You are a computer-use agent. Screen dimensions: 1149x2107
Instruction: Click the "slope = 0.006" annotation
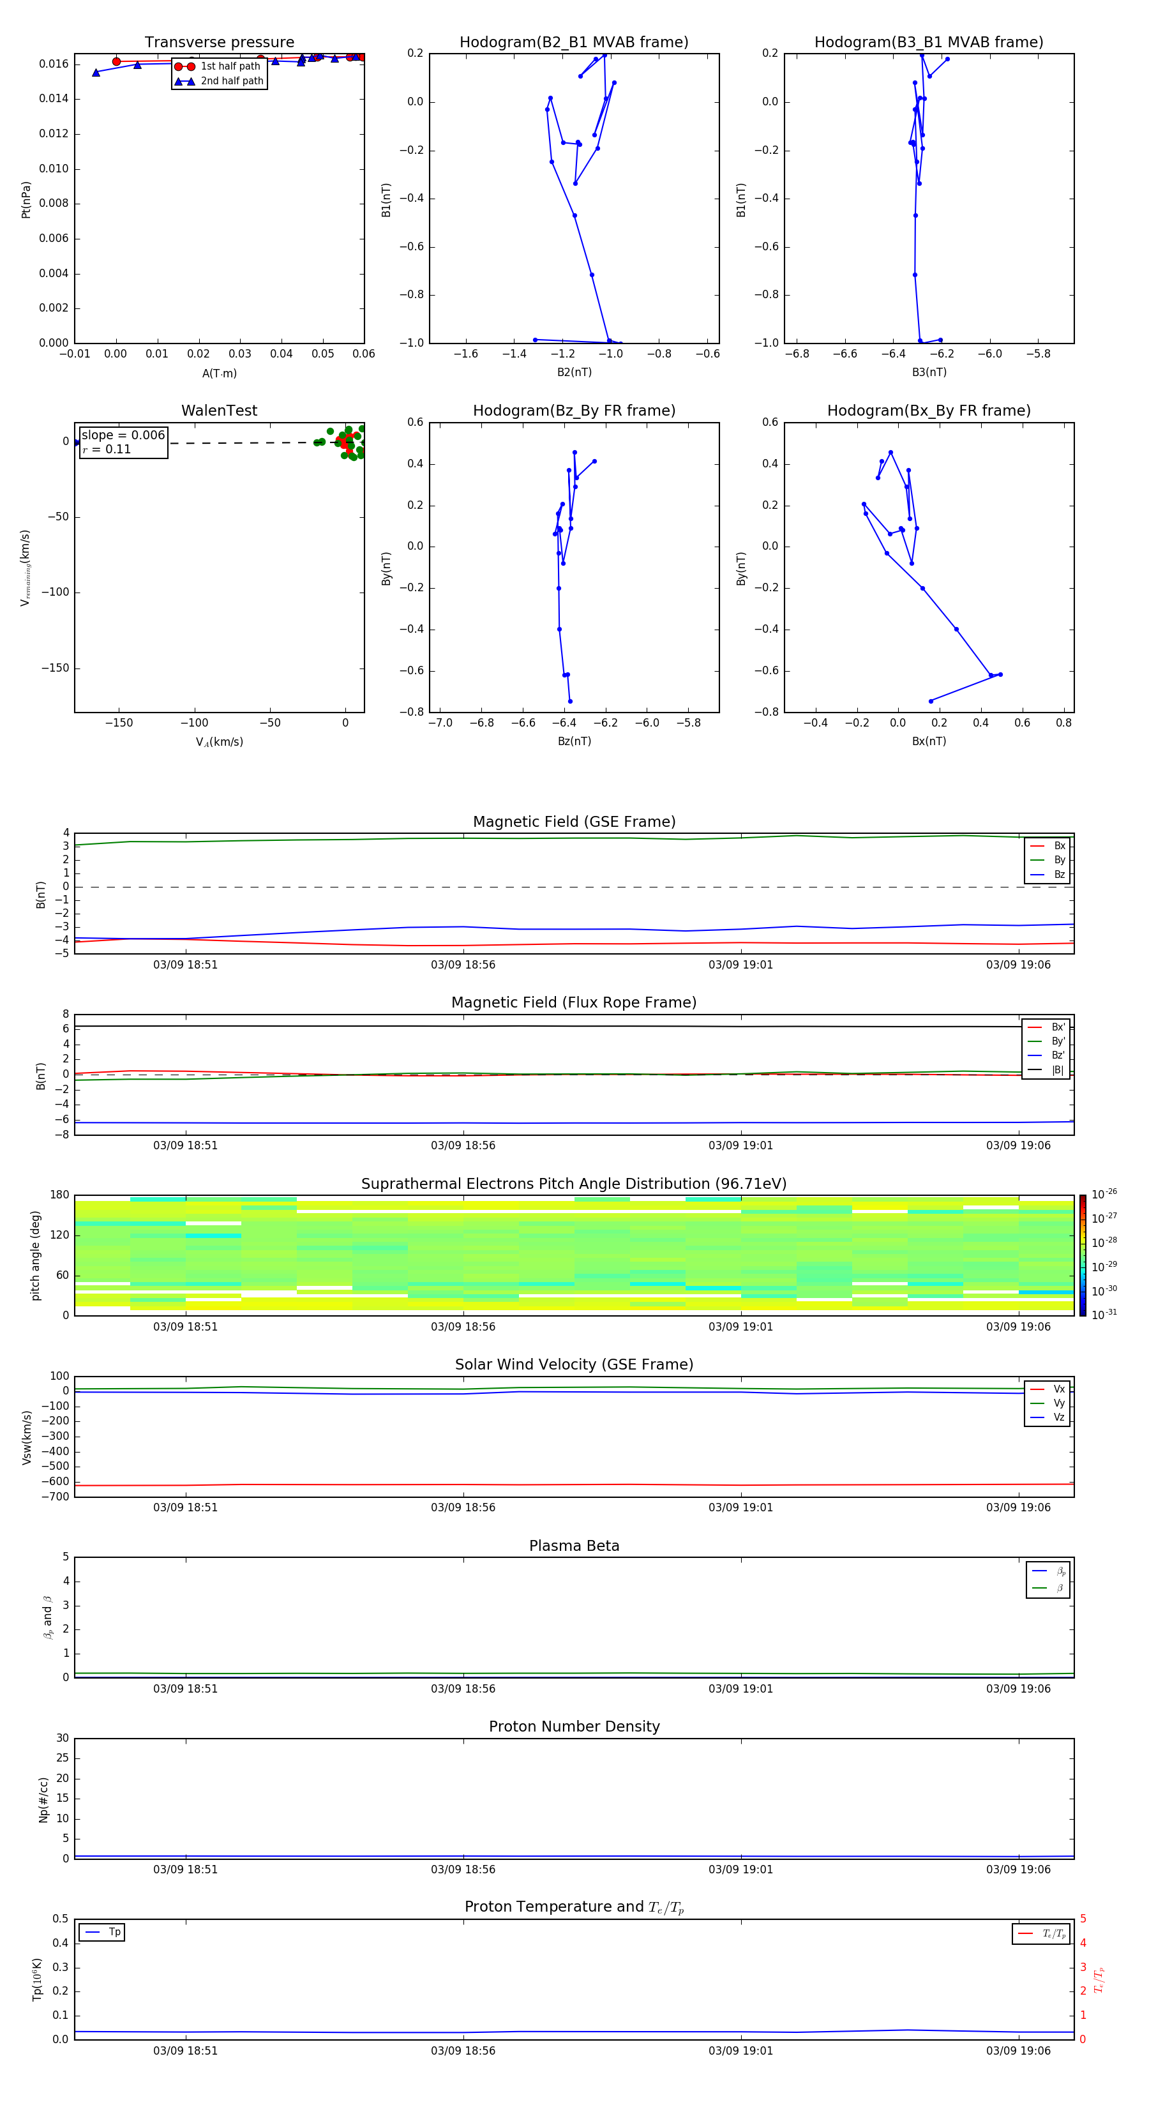(x=123, y=435)
